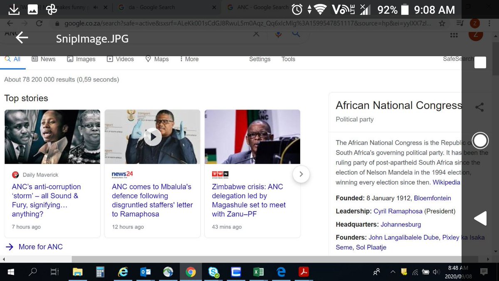Open the taskbar clock showing 8:48 AM
This screenshot has height=281, width=499.
click(457, 272)
